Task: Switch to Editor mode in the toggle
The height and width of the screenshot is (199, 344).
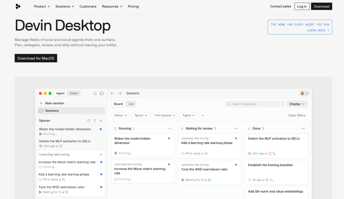Action: pyautogui.click(x=74, y=93)
